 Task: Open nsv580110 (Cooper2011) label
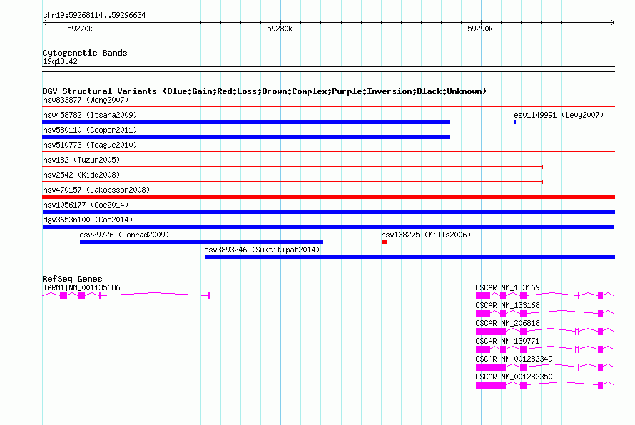[90, 130]
